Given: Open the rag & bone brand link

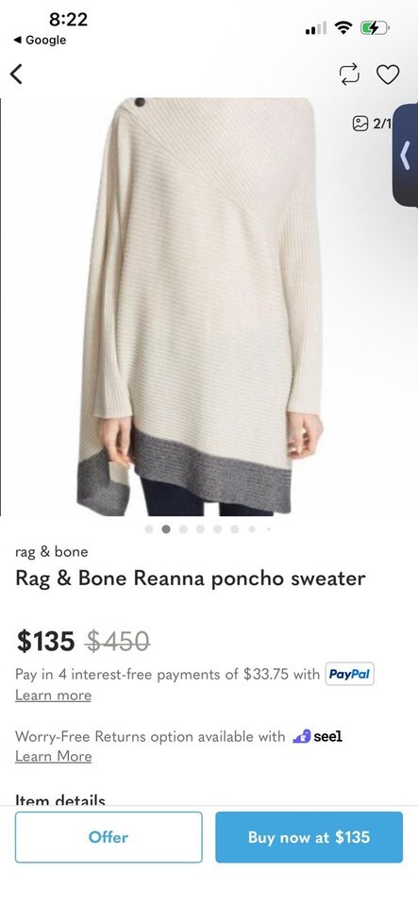Looking at the screenshot, I should pos(51,552).
